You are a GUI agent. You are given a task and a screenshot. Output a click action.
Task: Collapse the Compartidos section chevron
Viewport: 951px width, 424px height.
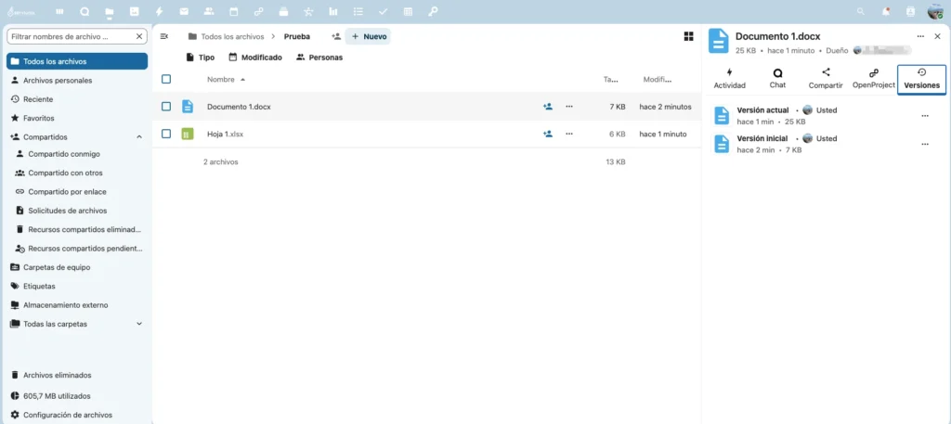(x=139, y=137)
